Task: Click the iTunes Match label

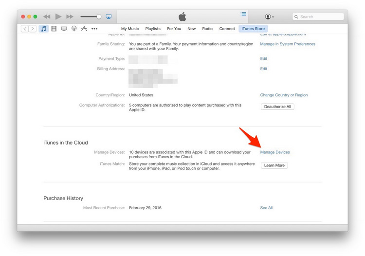Action: (x=112, y=164)
